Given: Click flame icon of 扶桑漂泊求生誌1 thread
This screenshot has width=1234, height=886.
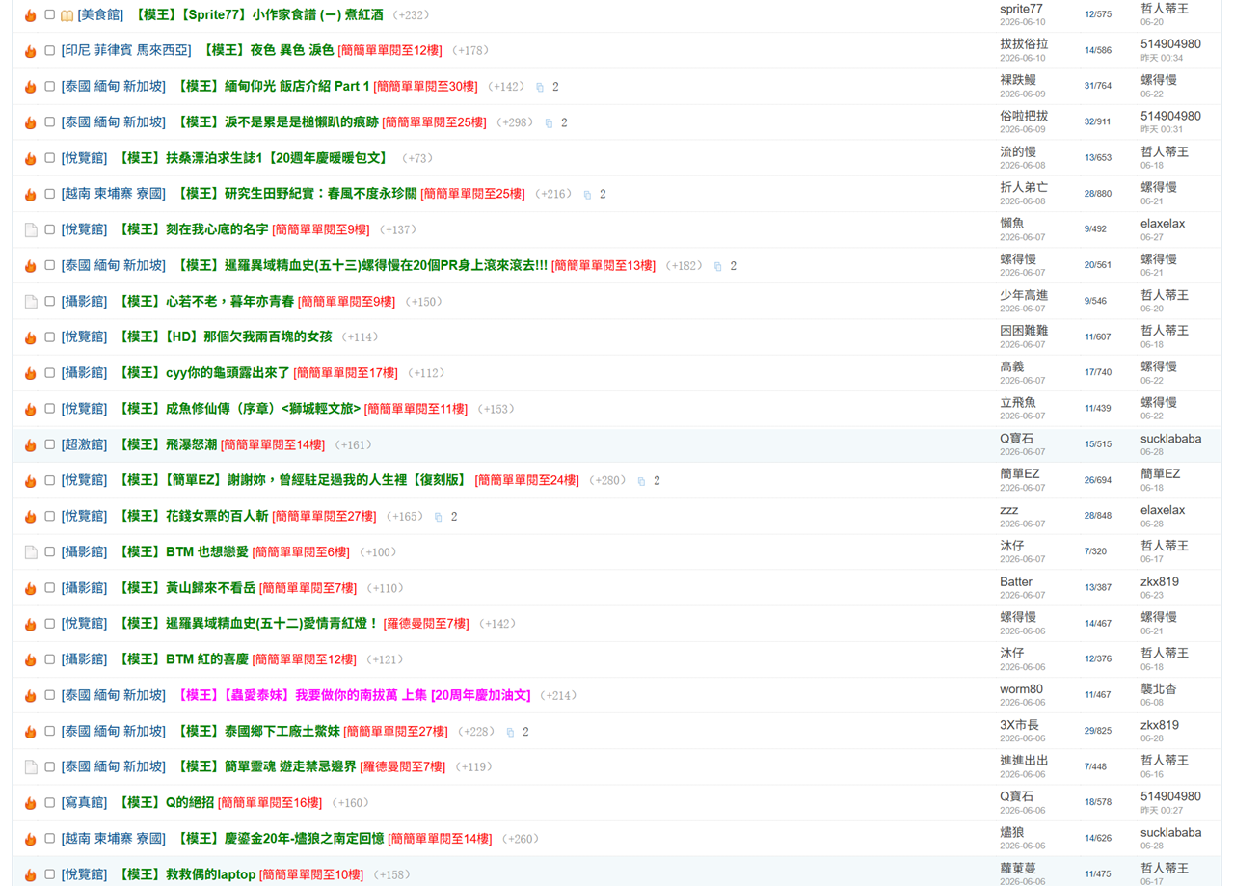Looking at the screenshot, I should point(30,158).
